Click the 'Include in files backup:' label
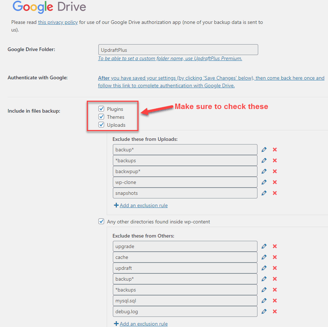The image size is (328, 327). [x=34, y=111]
